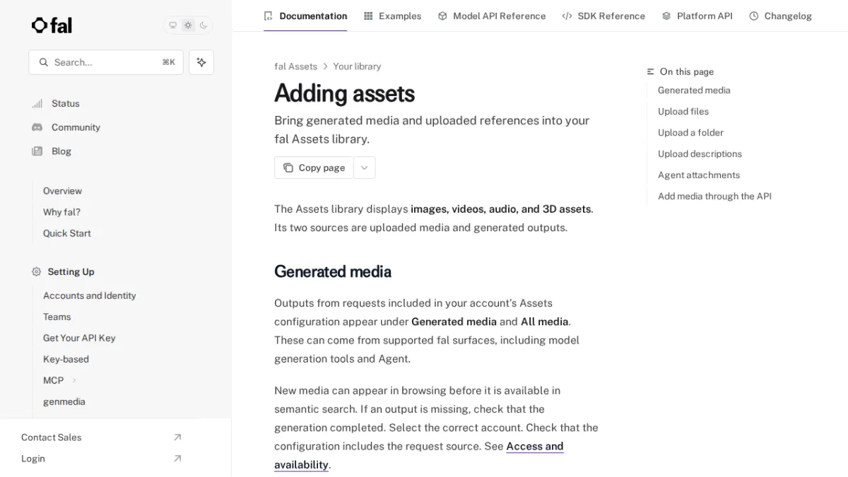Image resolution: width=848 pixels, height=477 pixels.
Task: Click the Setting Up gear icon
Action: click(x=37, y=271)
